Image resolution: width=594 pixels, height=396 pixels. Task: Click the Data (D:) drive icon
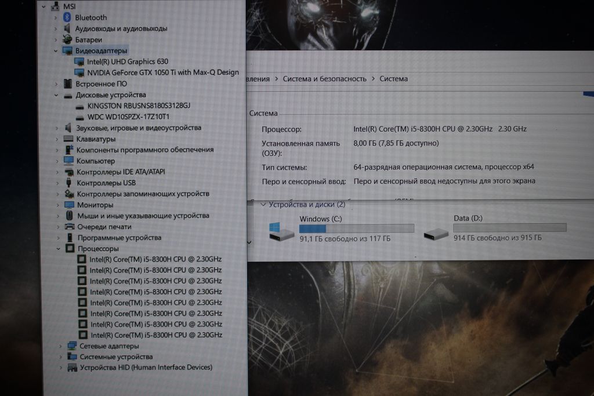(436, 234)
